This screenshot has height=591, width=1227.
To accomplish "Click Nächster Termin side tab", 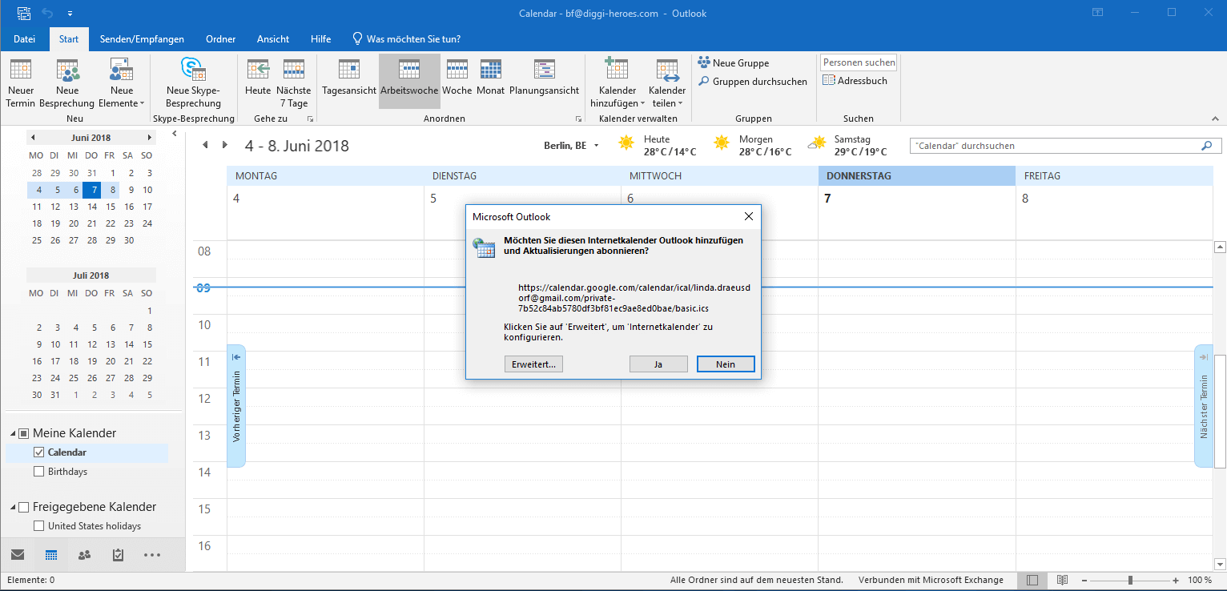I will pos(1204,406).
